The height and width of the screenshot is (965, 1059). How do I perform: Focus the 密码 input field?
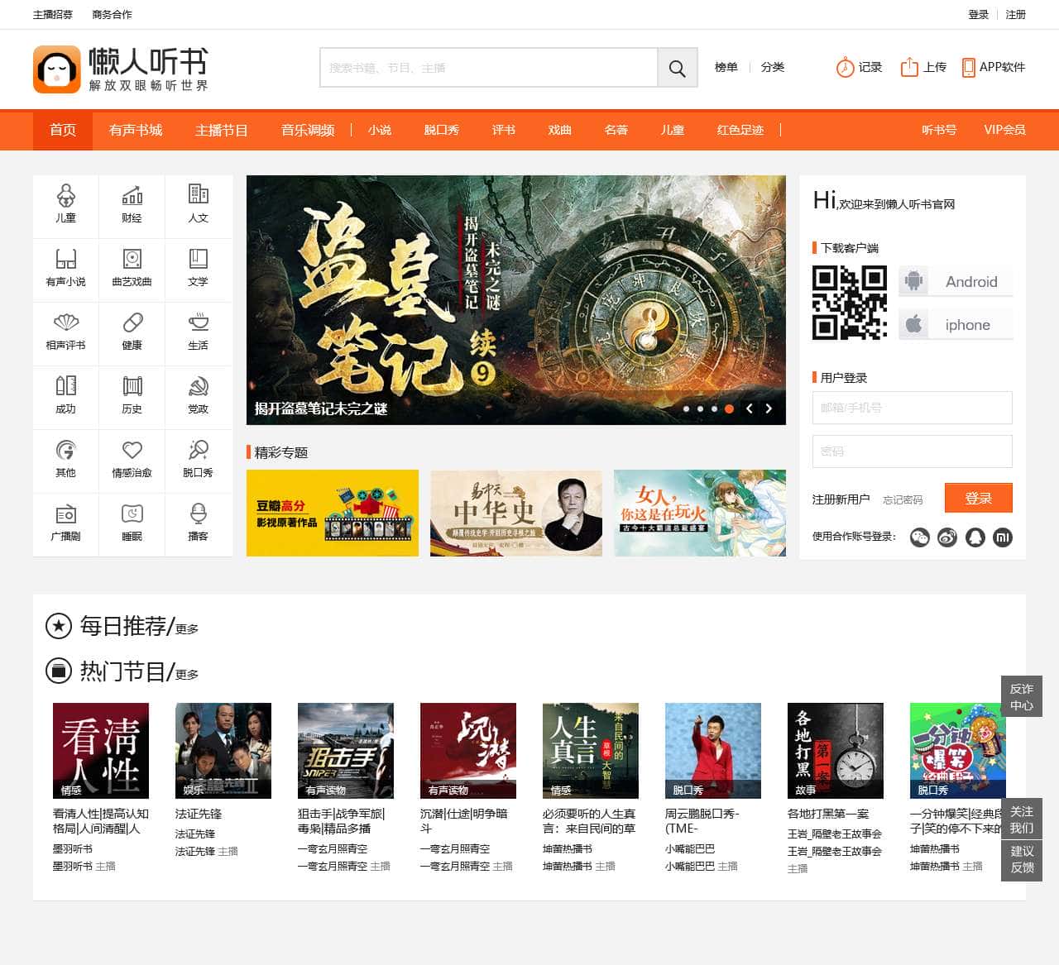913,451
